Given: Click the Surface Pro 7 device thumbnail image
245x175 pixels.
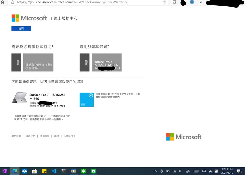Looking at the screenshot, I should 19,97.
